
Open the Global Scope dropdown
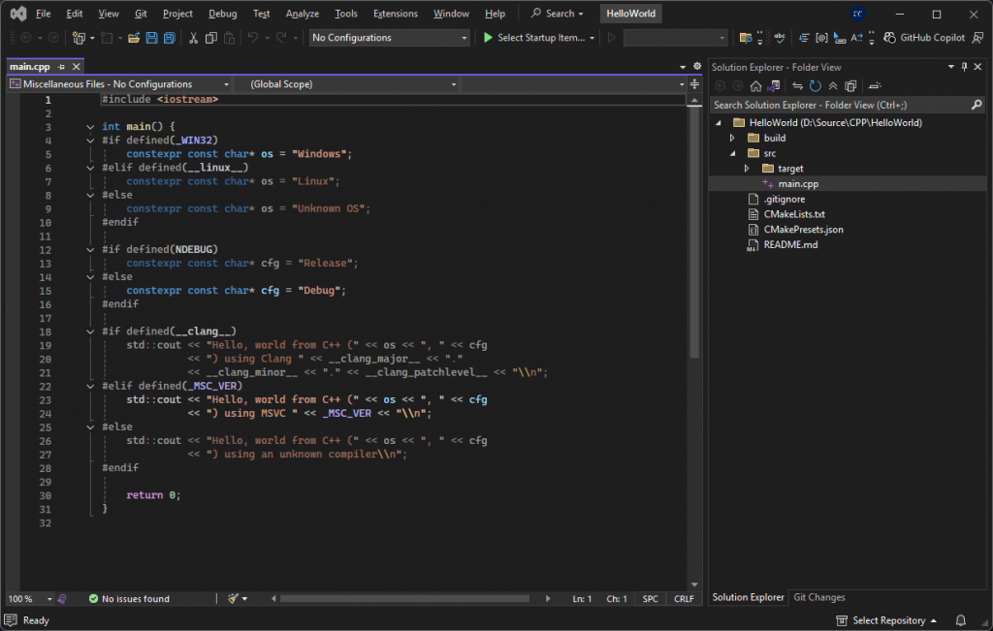pos(346,84)
